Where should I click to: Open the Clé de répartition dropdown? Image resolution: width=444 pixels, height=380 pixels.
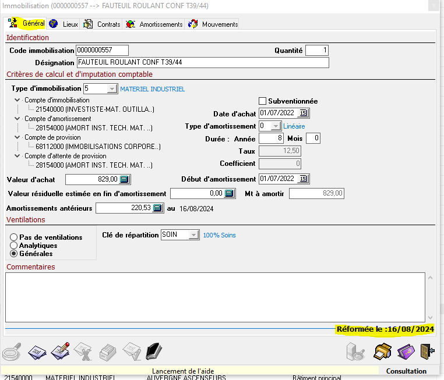(x=193, y=235)
